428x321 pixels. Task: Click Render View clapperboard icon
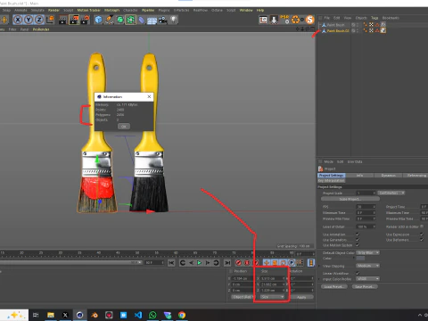[x=62, y=20]
